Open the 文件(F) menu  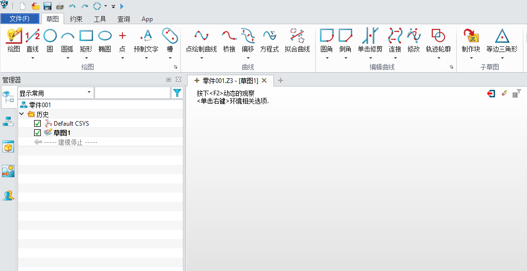(x=20, y=19)
